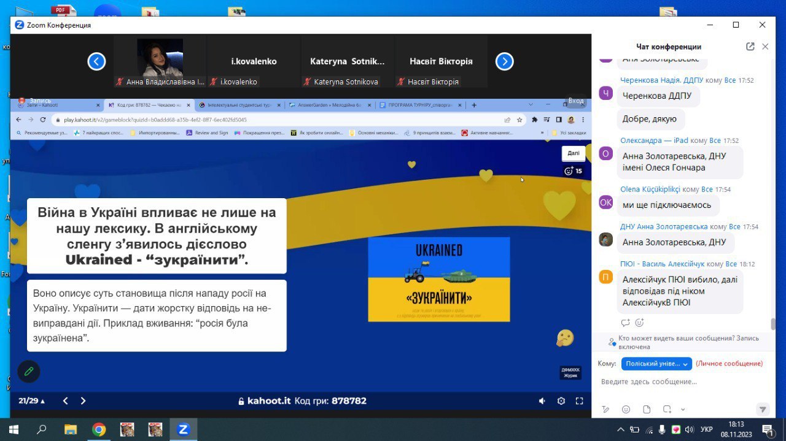Expand screenshot options arrow in chat

point(683,409)
